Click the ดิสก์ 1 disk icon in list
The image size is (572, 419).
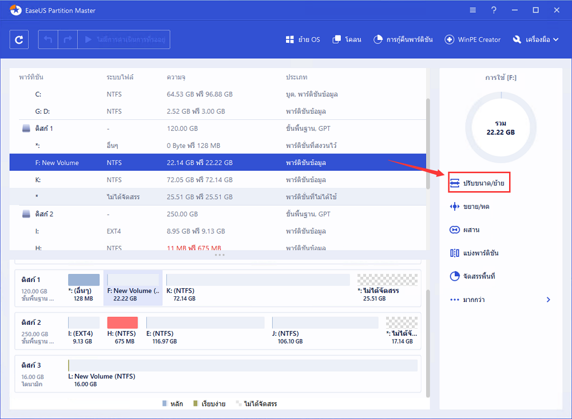(26, 128)
